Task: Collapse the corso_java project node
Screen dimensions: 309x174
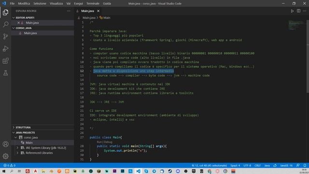Action: (15, 137)
